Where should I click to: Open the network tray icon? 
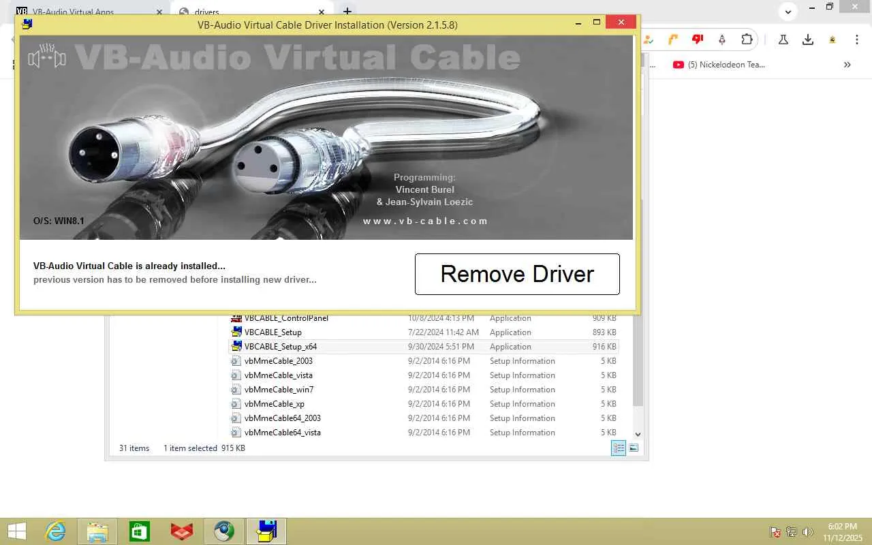[792, 532]
